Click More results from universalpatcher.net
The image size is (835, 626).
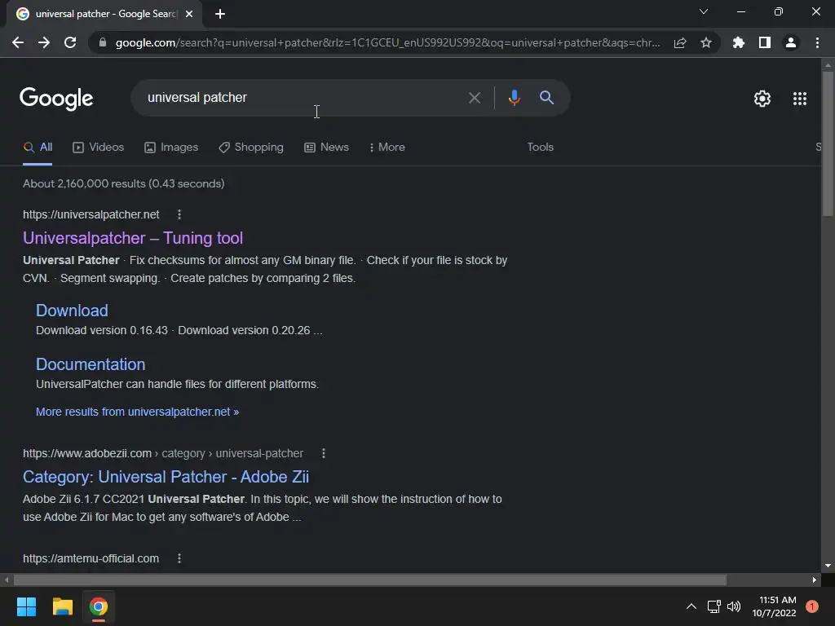137,412
